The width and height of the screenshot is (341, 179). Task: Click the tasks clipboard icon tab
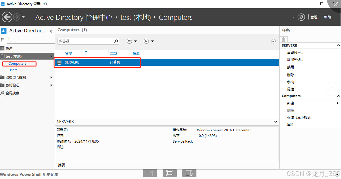click(x=284, y=40)
